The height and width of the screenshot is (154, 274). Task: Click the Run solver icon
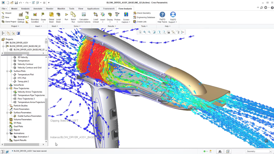(66, 16)
